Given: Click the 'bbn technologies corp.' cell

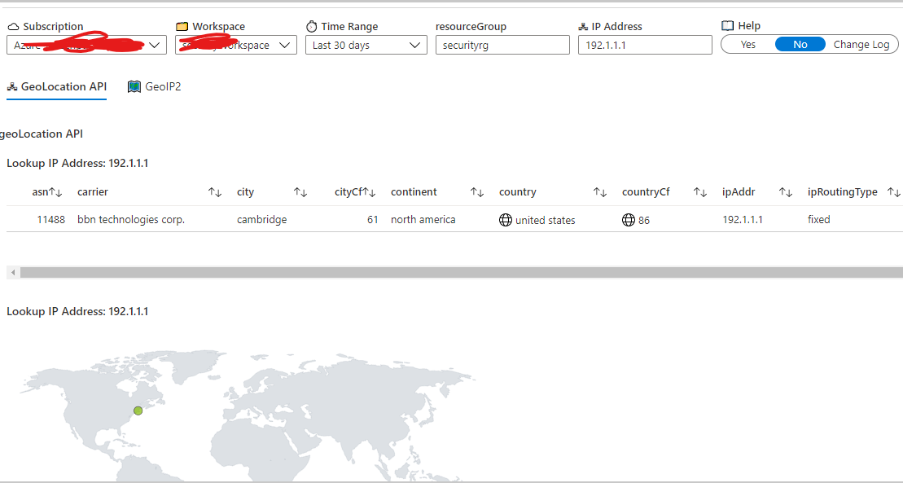Looking at the screenshot, I should coord(131,220).
